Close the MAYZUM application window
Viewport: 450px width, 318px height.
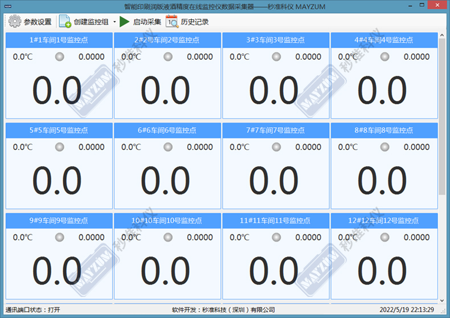coord(437,5)
